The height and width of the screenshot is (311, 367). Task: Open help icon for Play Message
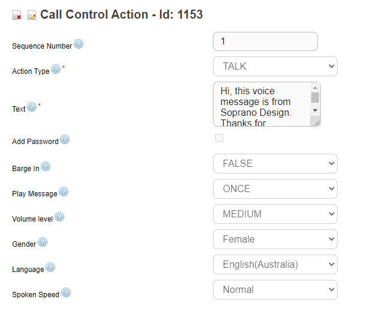64,192
